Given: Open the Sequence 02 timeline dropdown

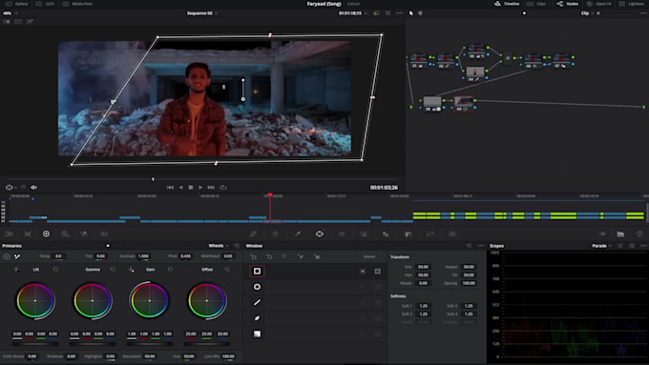Looking at the screenshot, I should (x=202, y=13).
